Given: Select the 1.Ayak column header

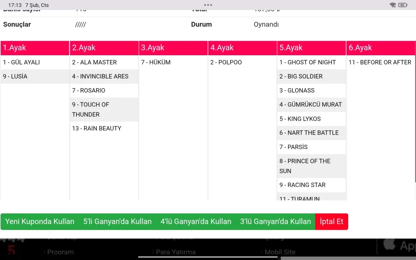Looking at the screenshot, I should [x=35, y=48].
